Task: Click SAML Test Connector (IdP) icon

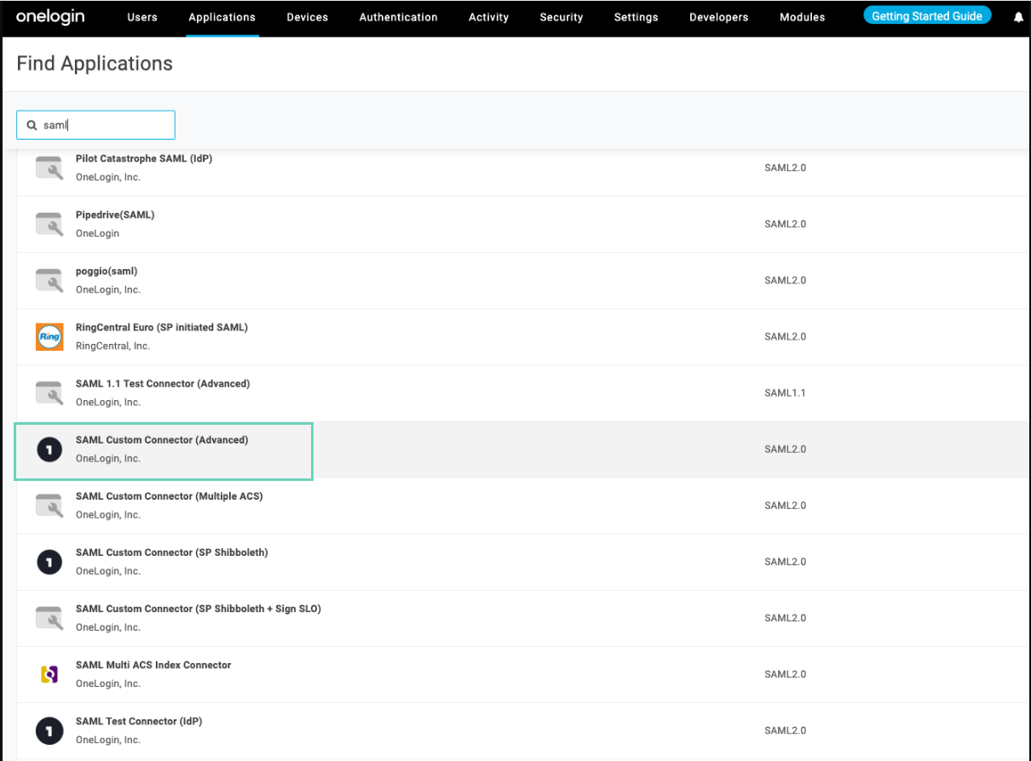Action: (x=49, y=730)
